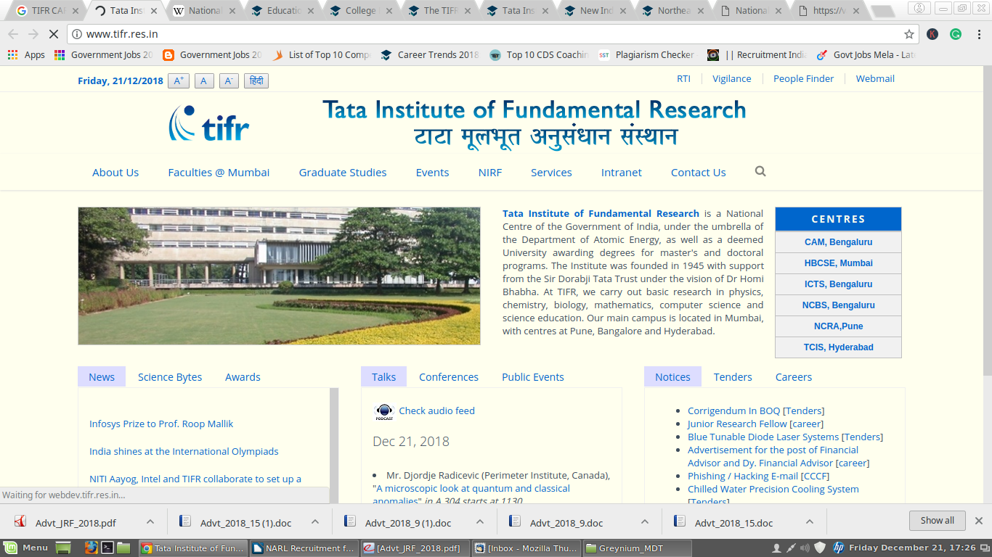Bookmark this page with the star icon

[x=908, y=34]
